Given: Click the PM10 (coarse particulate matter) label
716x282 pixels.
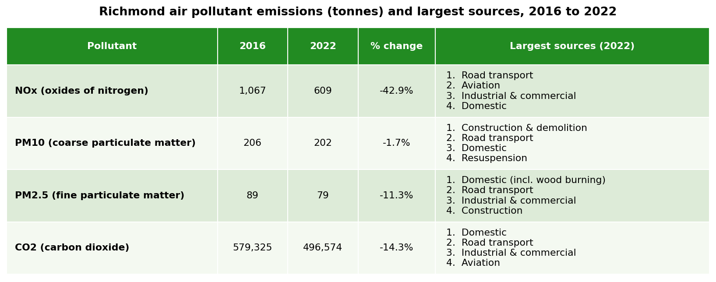Looking at the screenshot, I should (105, 143).
